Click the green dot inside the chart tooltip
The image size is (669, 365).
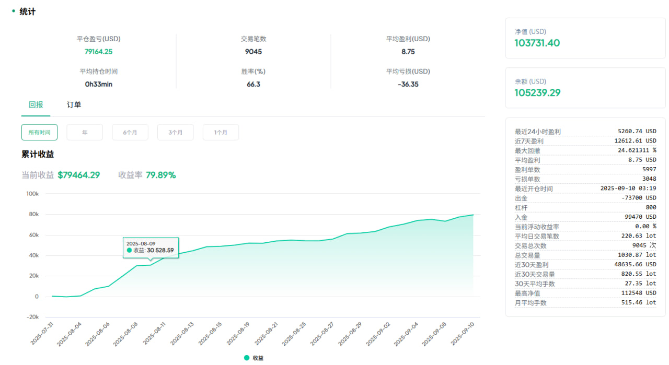(130, 251)
